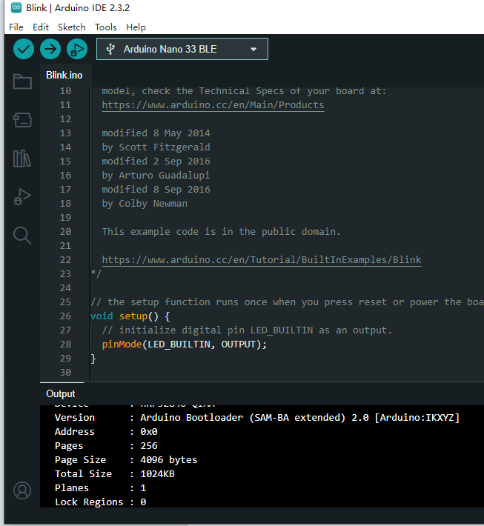This screenshot has width=484, height=526.
Task: Open the Library Manager sidebar icon
Action: pyautogui.click(x=22, y=159)
